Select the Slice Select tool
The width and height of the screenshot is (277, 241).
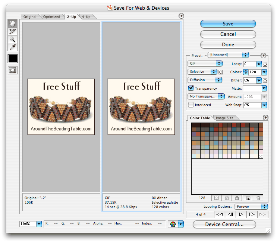click(13, 31)
